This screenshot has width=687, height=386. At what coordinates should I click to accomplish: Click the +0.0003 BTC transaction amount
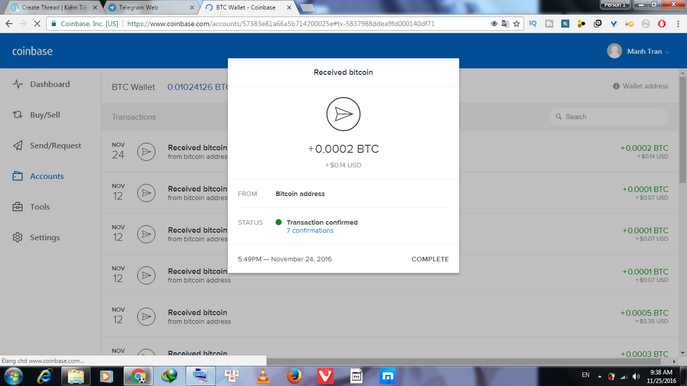click(x=644, y=354)
